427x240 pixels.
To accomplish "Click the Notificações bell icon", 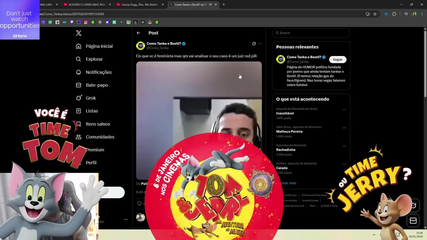I will pyautogui.click(x=78, y=72).
